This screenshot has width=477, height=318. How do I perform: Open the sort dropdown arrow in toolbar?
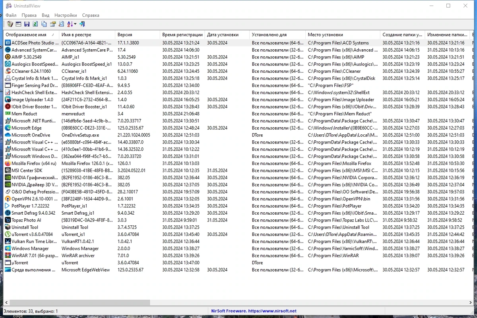[75, 24]
